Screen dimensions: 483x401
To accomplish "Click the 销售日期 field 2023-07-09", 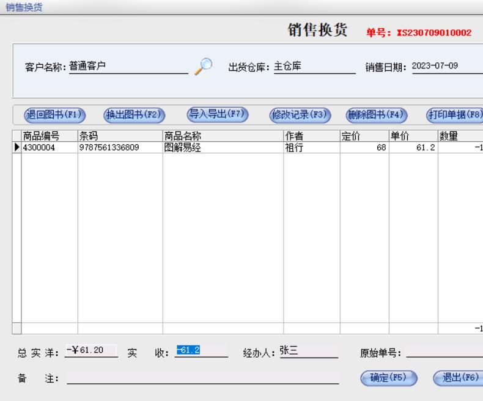I will pyautogui.click(x=448, y=67).
